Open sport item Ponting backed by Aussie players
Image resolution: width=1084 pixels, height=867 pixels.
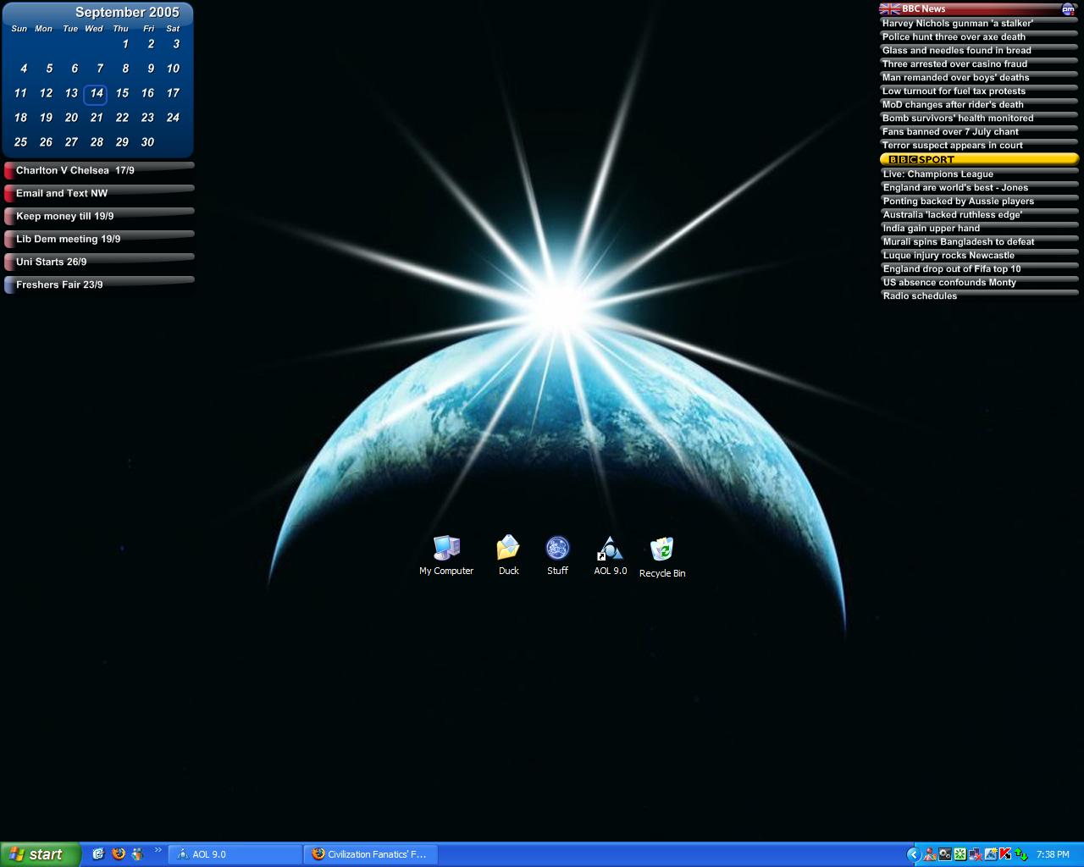pyautogui.click(x=978, y=202)
